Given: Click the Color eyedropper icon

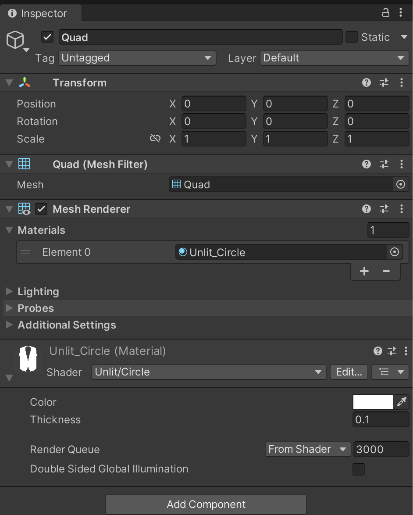Looking at the screenshot, I should coord(402,402).
